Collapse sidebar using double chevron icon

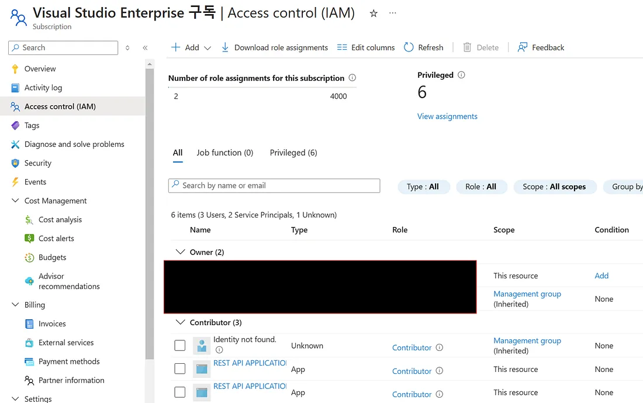(x=145, y=48)
